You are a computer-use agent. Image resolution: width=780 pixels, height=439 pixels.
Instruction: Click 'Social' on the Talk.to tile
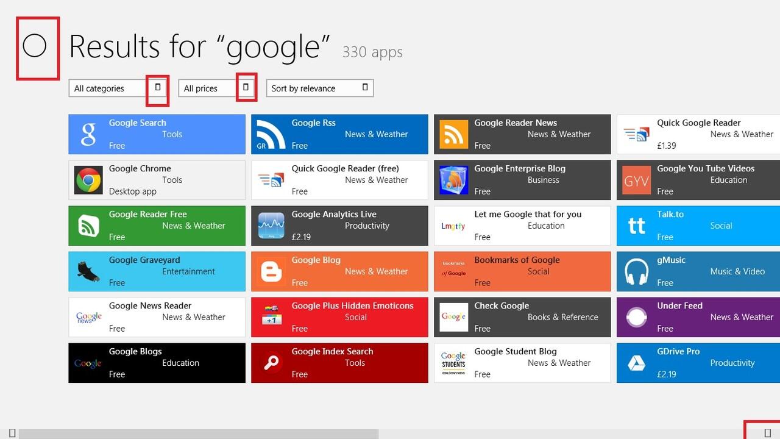click(721, 226)
